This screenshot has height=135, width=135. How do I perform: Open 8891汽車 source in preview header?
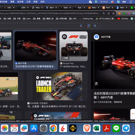click(102, 37)
